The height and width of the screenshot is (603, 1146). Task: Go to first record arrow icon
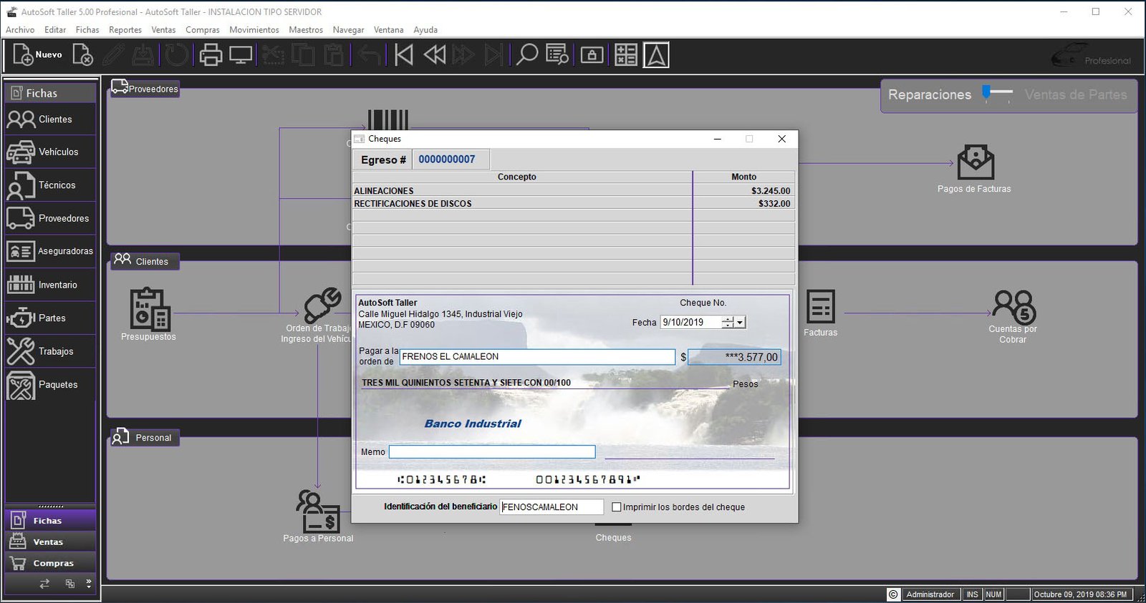pyautogui.click(x=404, y=55)
